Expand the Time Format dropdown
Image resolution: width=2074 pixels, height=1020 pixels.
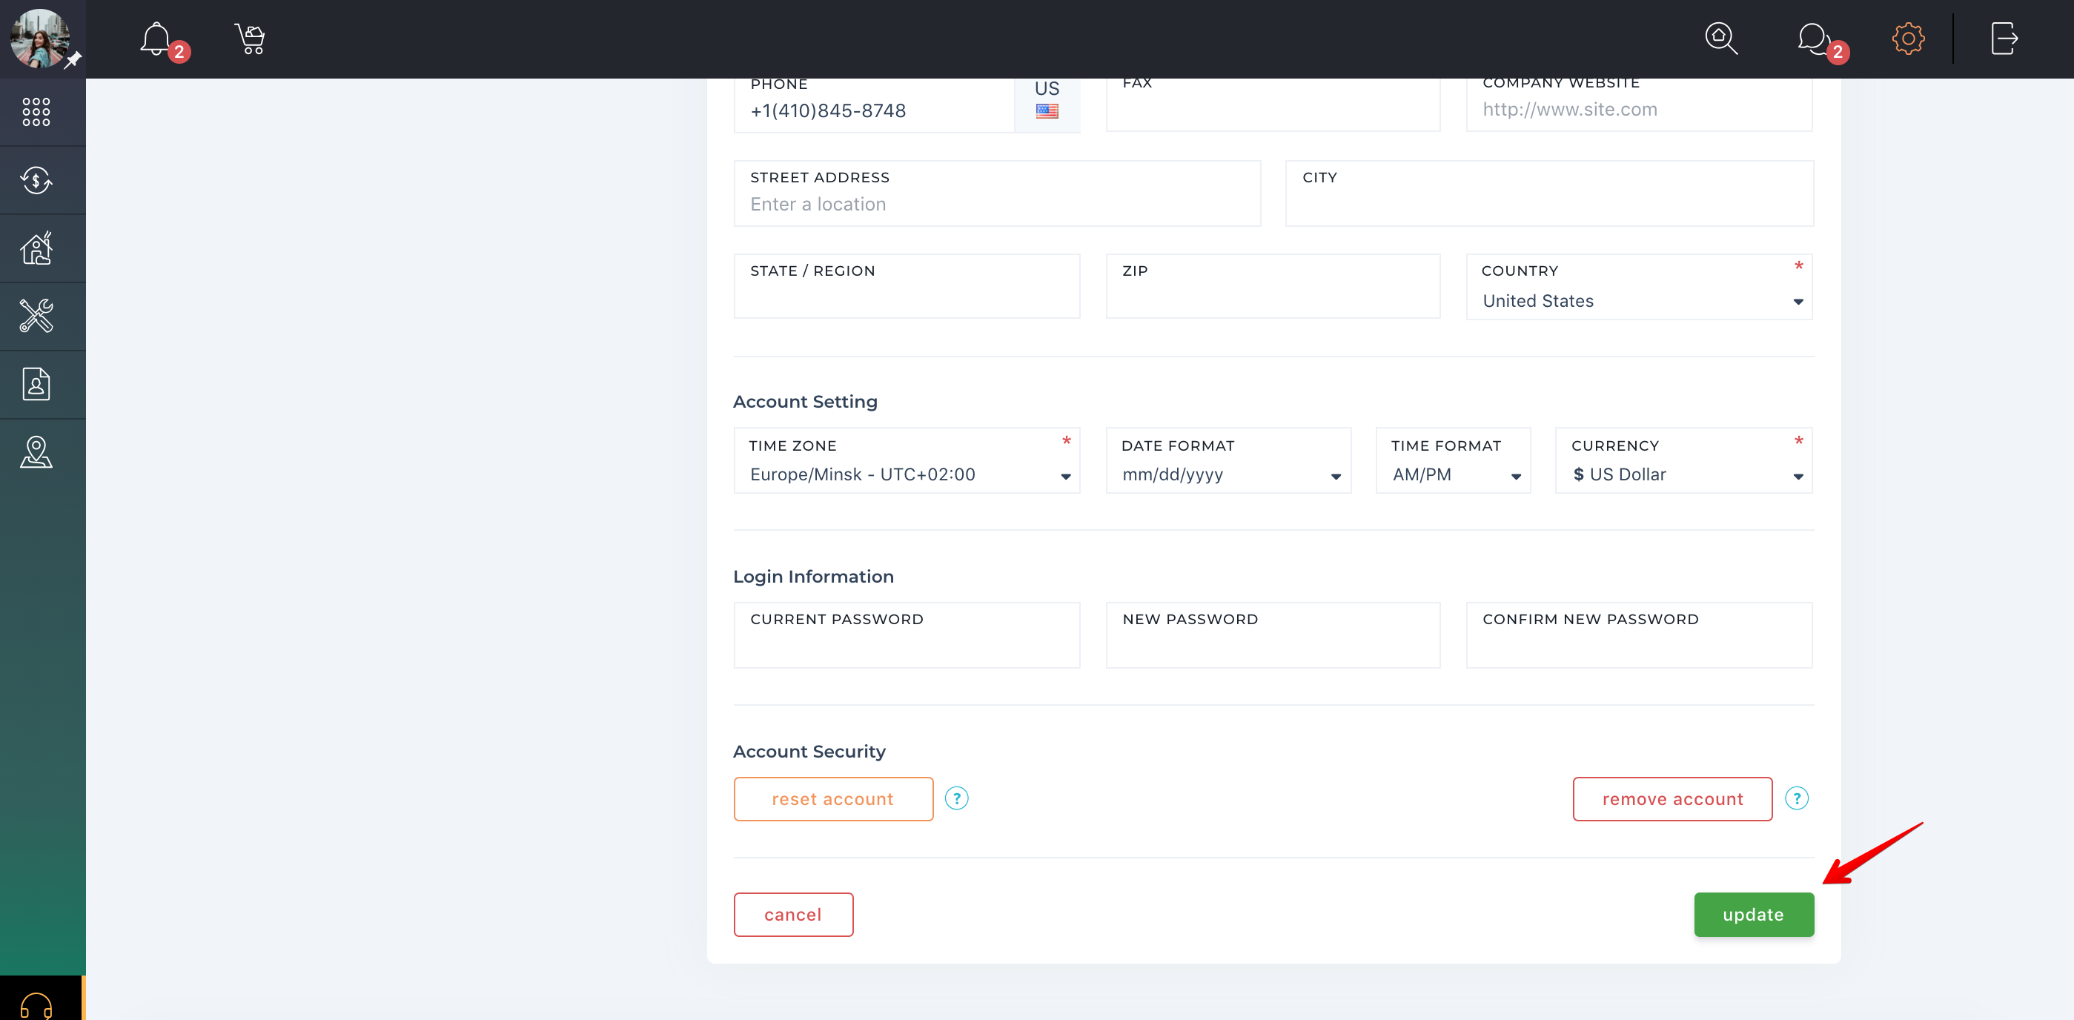(x=1452, y=460)
